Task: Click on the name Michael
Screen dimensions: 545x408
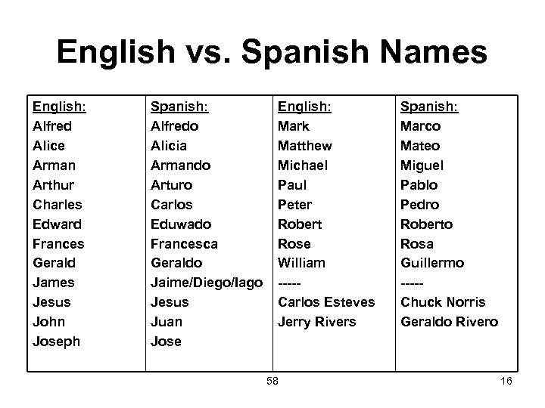Action: [x=304, y=165]
